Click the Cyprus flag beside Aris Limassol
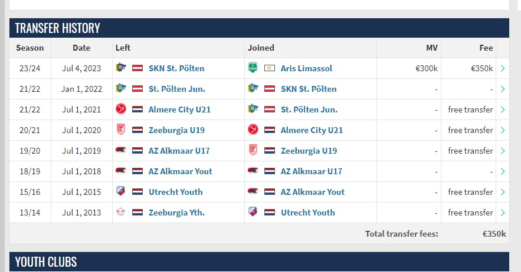The width and height of the screenshot is (521, 272). pyautogui.click(x=270, y=68)
